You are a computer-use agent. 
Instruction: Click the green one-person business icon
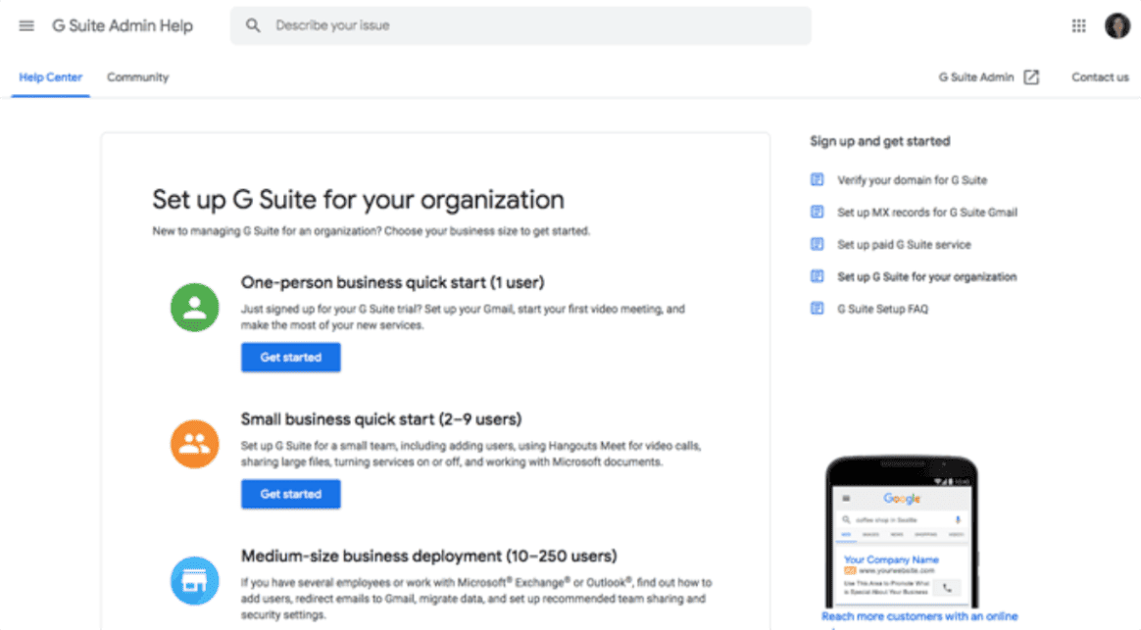[195, 308]
